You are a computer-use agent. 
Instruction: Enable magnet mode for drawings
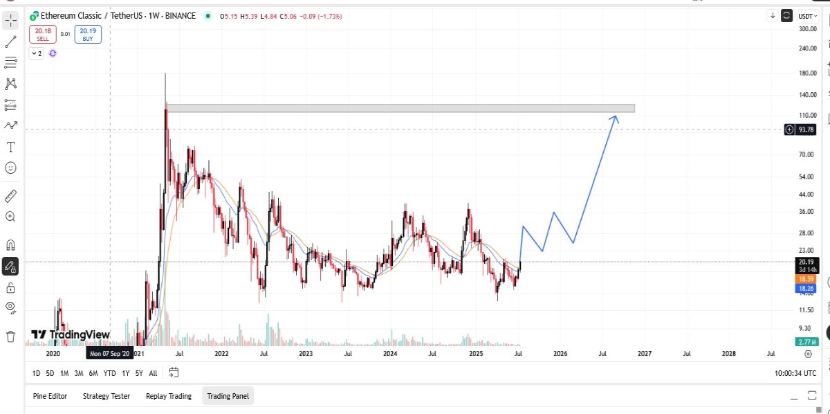click(10, 244)
